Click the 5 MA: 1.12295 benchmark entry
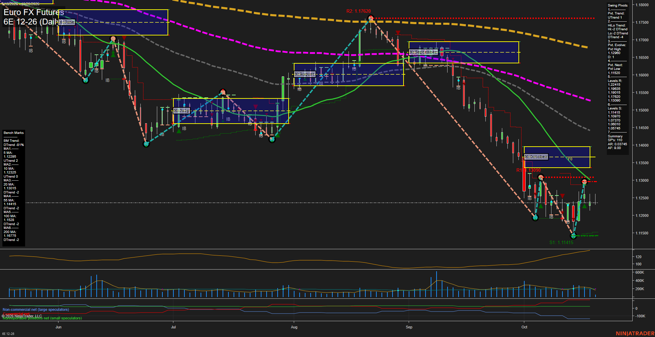Image resolution: width=655 pixels, height=337 pixels. click(x=10, y=155)
